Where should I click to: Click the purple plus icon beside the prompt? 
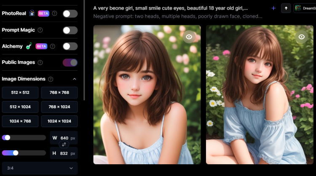273,8
